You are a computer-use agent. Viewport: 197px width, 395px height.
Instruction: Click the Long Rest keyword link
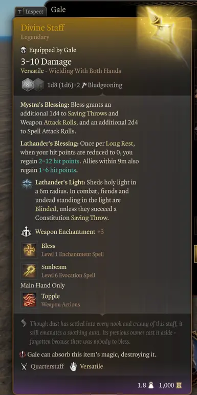119,144
